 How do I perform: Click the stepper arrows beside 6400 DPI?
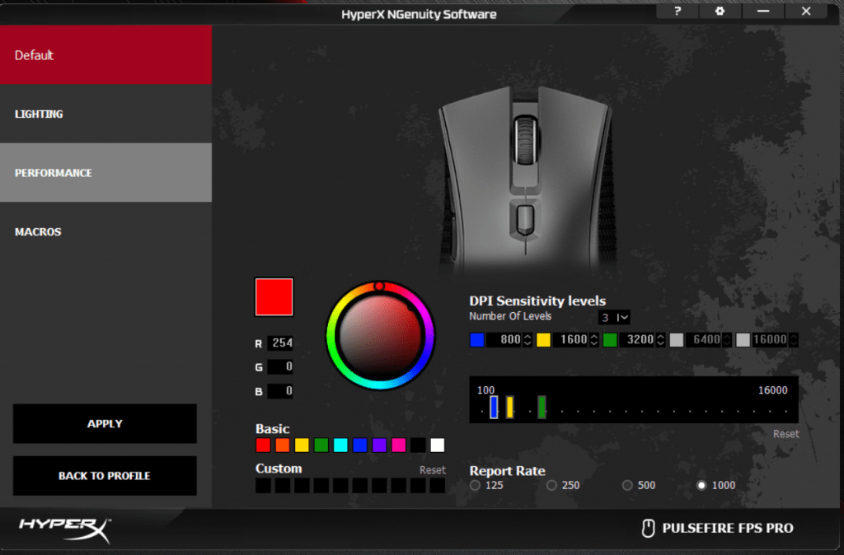click(x=727, y=340)
